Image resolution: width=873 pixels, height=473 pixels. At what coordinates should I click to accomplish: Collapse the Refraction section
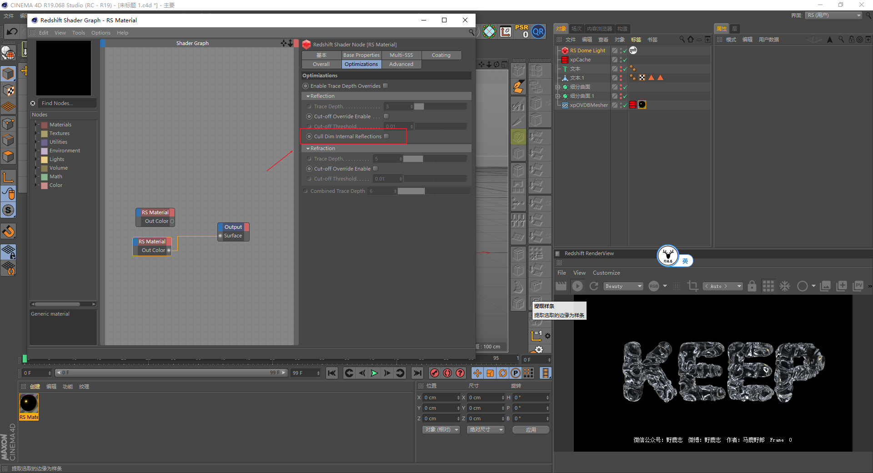[308, 148]
